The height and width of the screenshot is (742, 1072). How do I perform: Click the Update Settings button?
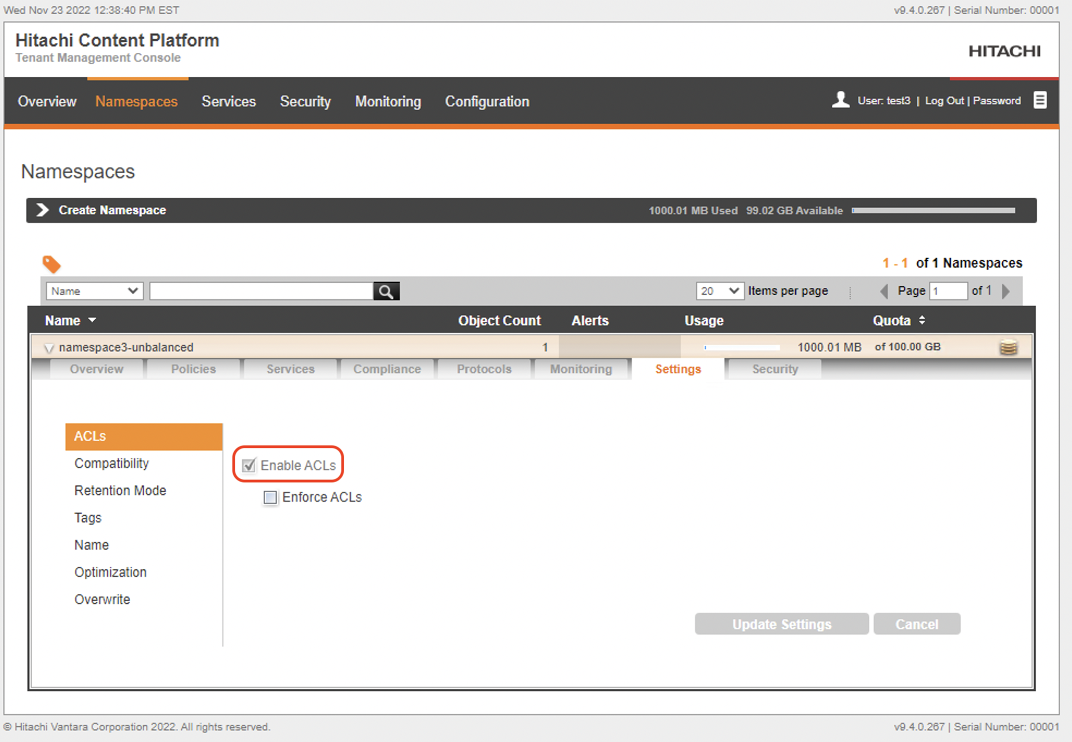click(782, 624)
